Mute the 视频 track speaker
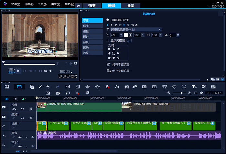Image resolution: width=226 pixels, height=154 pixels. 22,109
